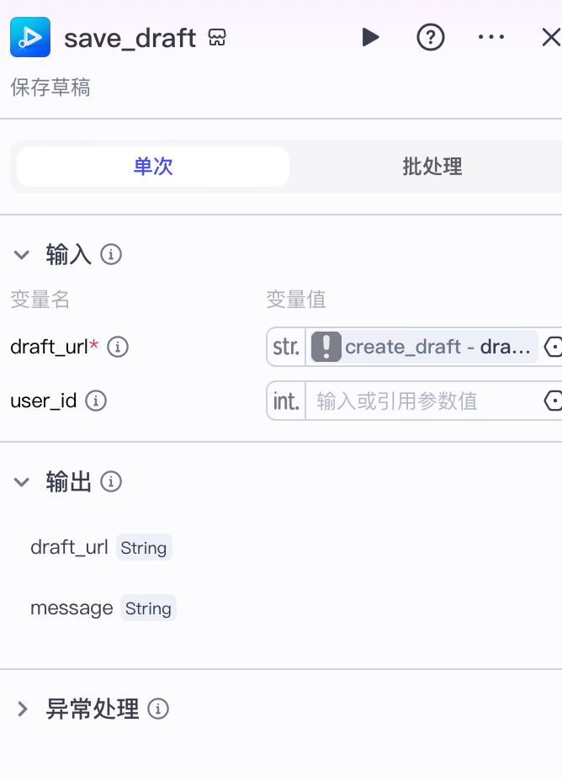Show info tooltip for 输入 section
Screen dimensions: 562x781
111,254
